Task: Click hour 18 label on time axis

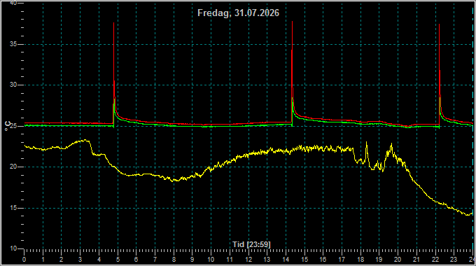Action: click(360, 260)
